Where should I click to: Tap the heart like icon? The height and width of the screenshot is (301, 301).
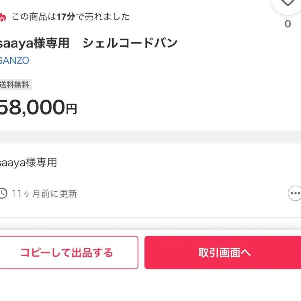coord(288,3)
